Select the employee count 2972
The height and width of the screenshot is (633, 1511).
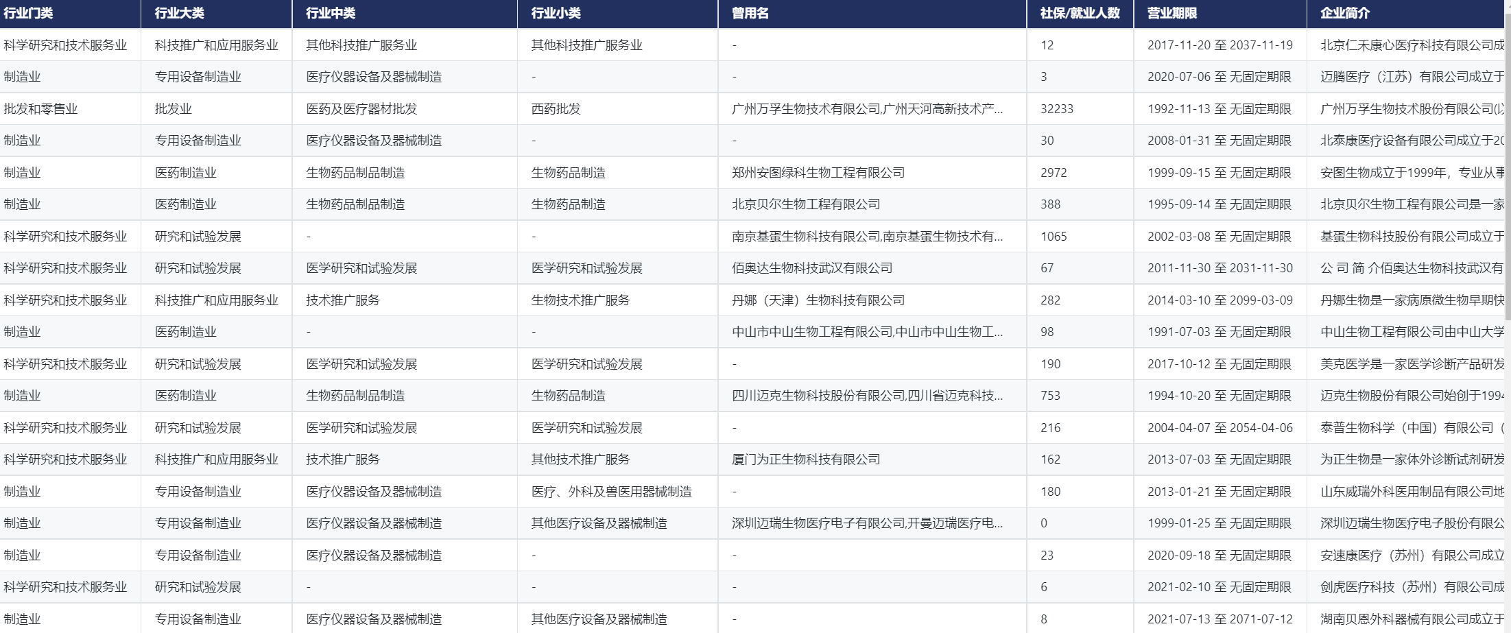pos(1054,172)
